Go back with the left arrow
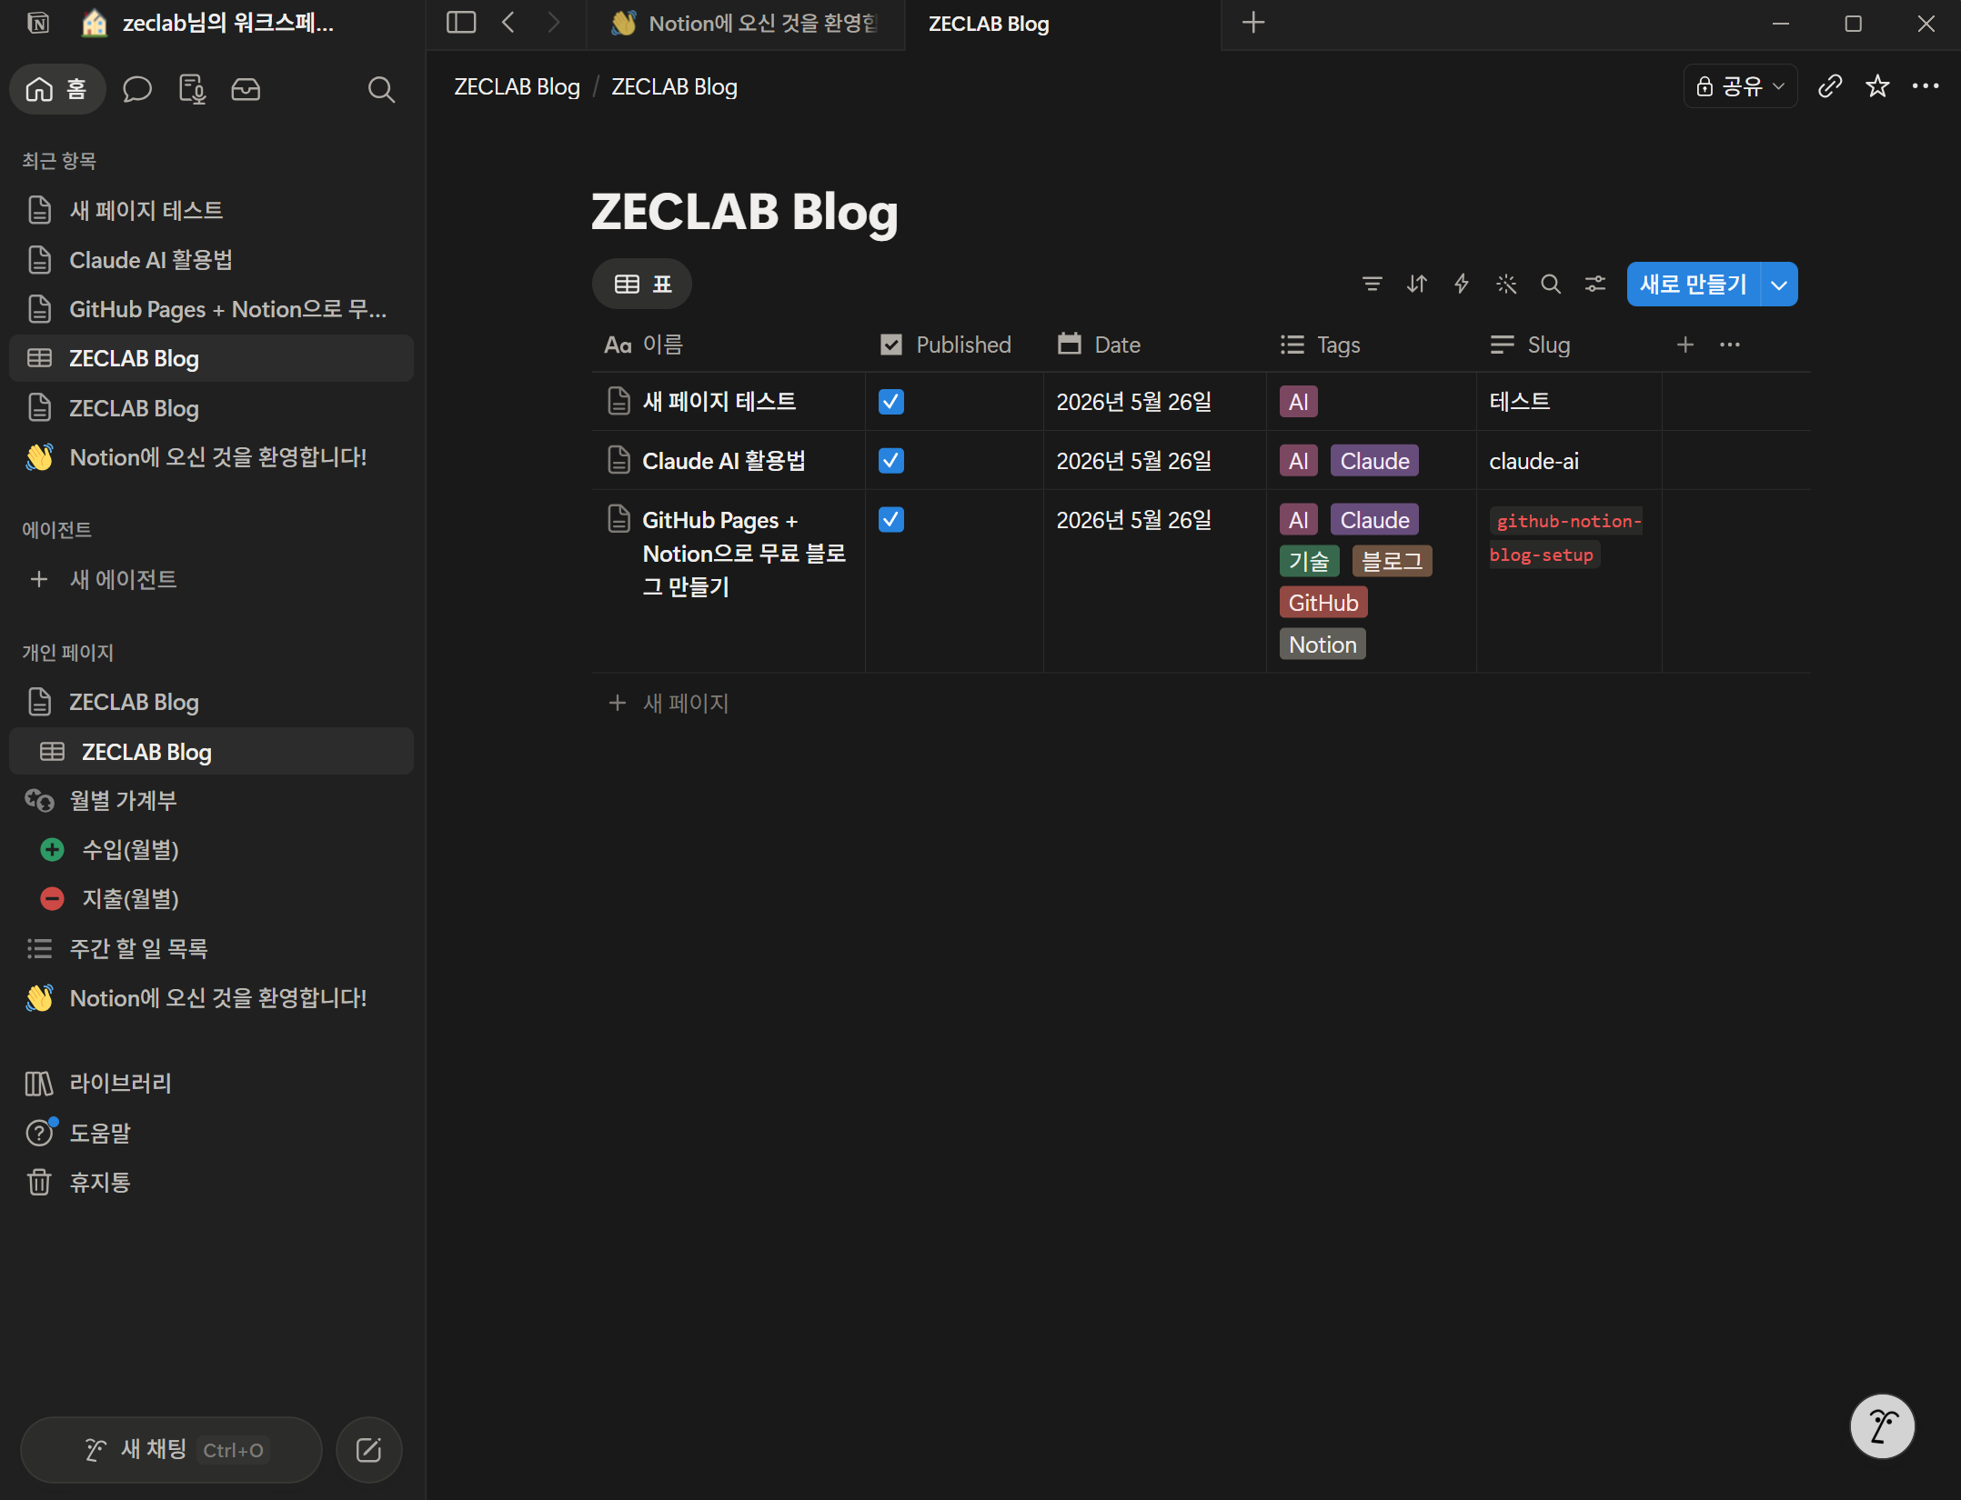Image resolution: width=1961 pixels, height=1500 pixels. coord(508,23)
